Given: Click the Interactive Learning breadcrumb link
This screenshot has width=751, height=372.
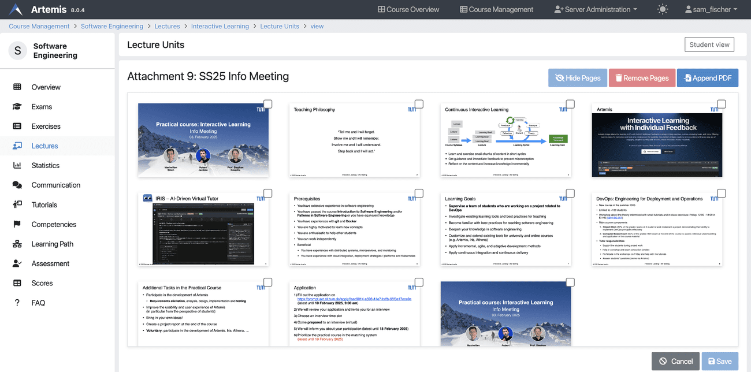Looking at the screenshot, I should [220, 26].
